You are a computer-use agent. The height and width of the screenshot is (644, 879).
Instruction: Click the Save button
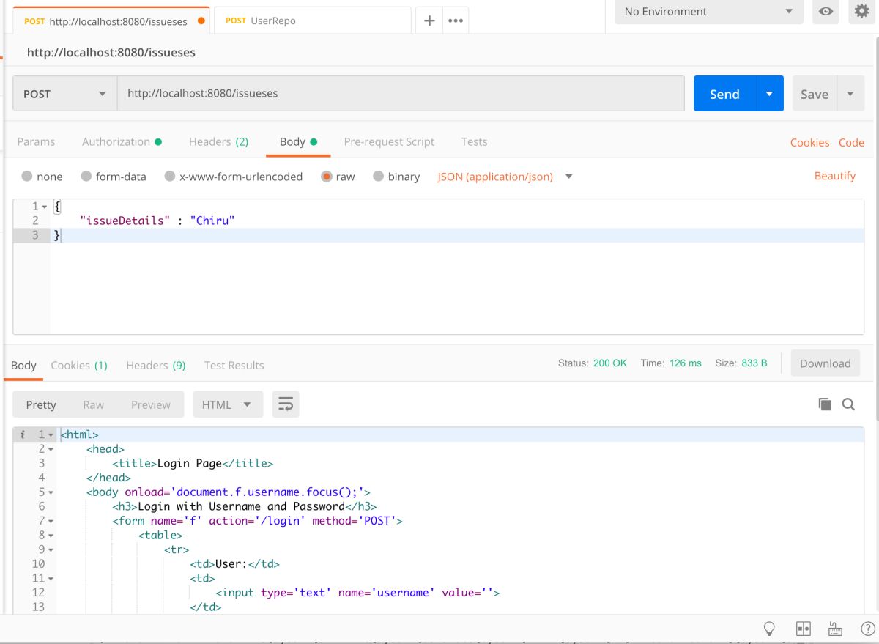[x=815, y=94]
